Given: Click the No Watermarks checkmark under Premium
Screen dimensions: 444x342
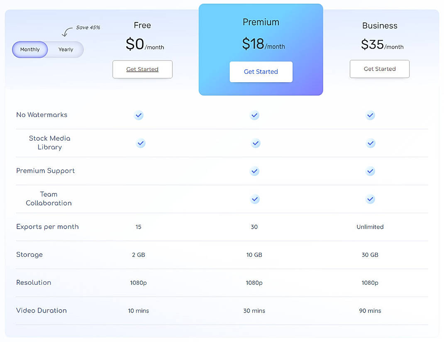Looking at the screenshot, I should click(x=254, y=115).
